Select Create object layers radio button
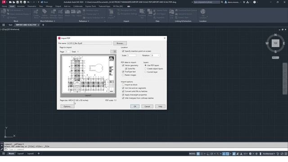Viewport: 288px width, 162px height. (x=145, y=69)
